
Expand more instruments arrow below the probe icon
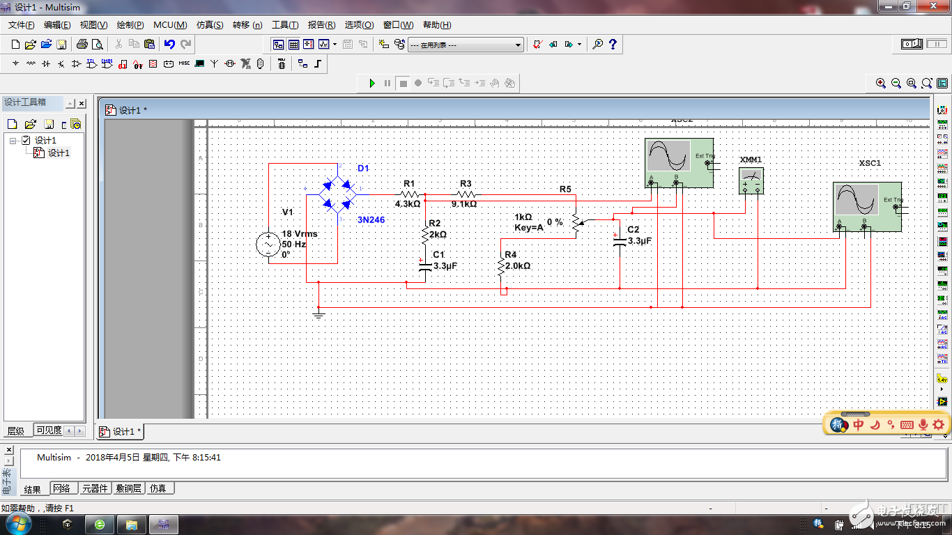pyautogui.click(x=943, y=390)
